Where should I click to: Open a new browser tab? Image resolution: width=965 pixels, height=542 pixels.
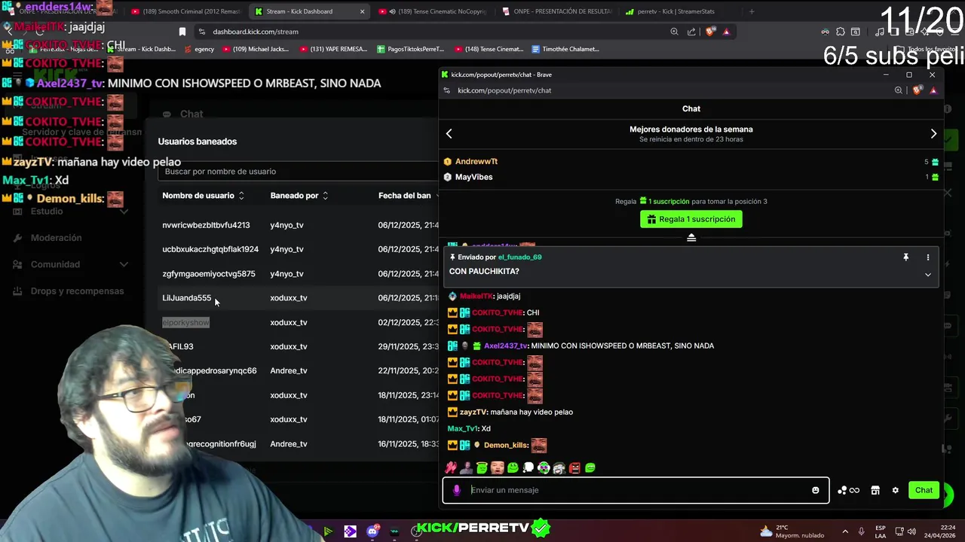click(x=752, y=11)
